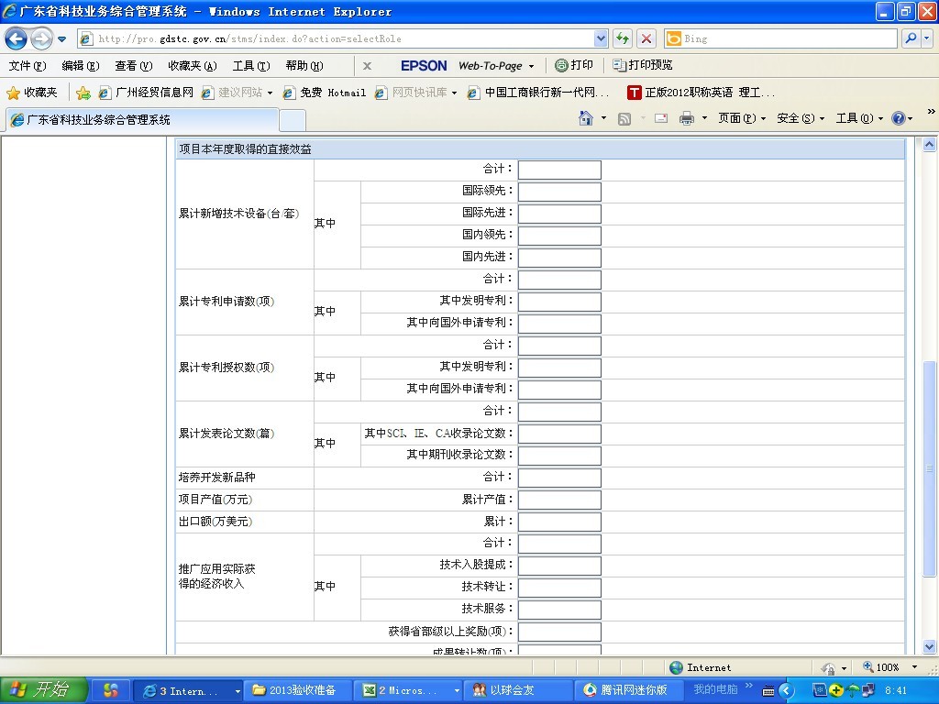Open the 2013验收准备 folder taskbar button

tap(296, 690)
